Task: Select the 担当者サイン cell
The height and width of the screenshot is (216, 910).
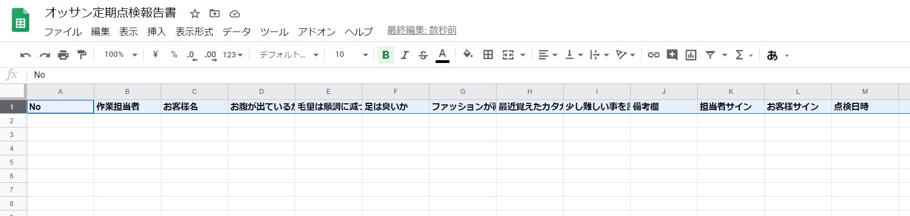Action: (x=731, y=107)
